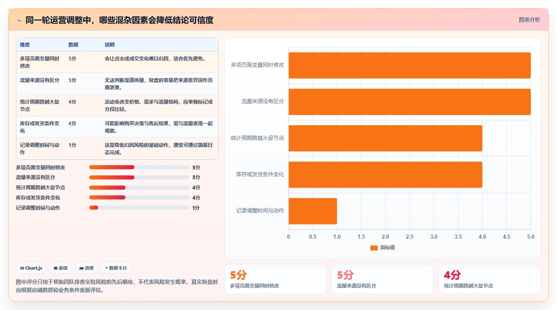Click y-axis label 库存或发货条件变化 in chart
Screen dimensions: 557x310
point(260,175)
